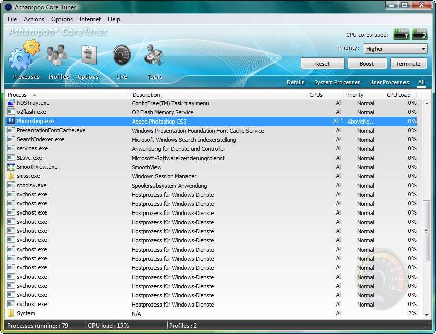Open the Tools wrench icon
Screen dimensions: 436x334
tap(153, 55)
